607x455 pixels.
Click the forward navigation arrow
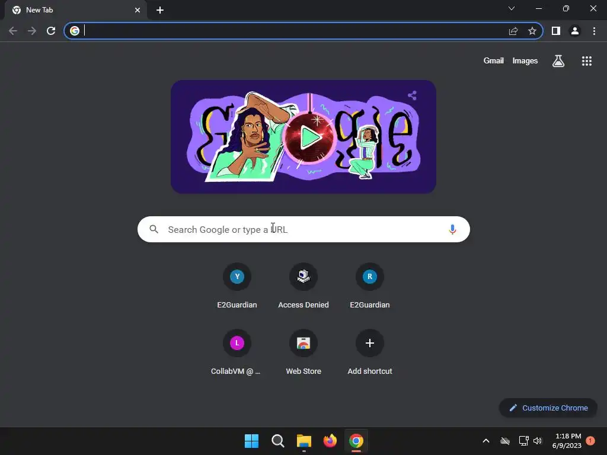pyautogui.click(x=32, y=31)
